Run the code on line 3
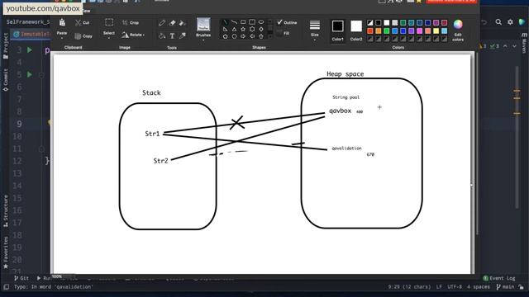529x297 pixels. 30,49
